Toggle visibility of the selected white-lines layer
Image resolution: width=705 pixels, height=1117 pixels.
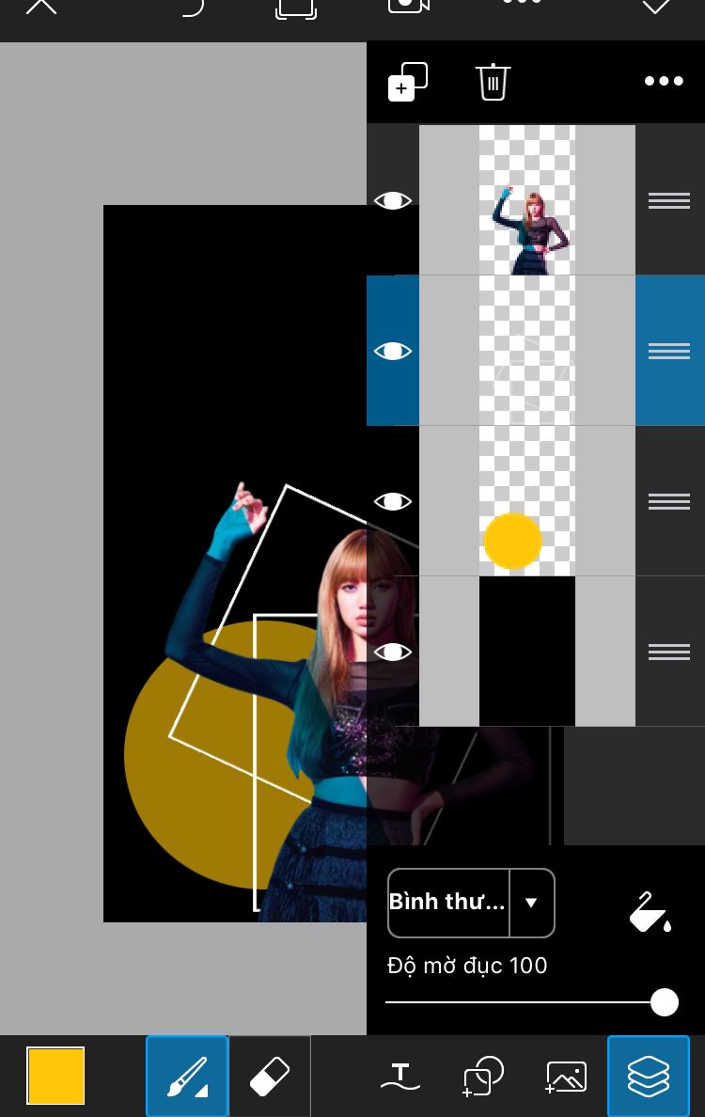point(392,352)
